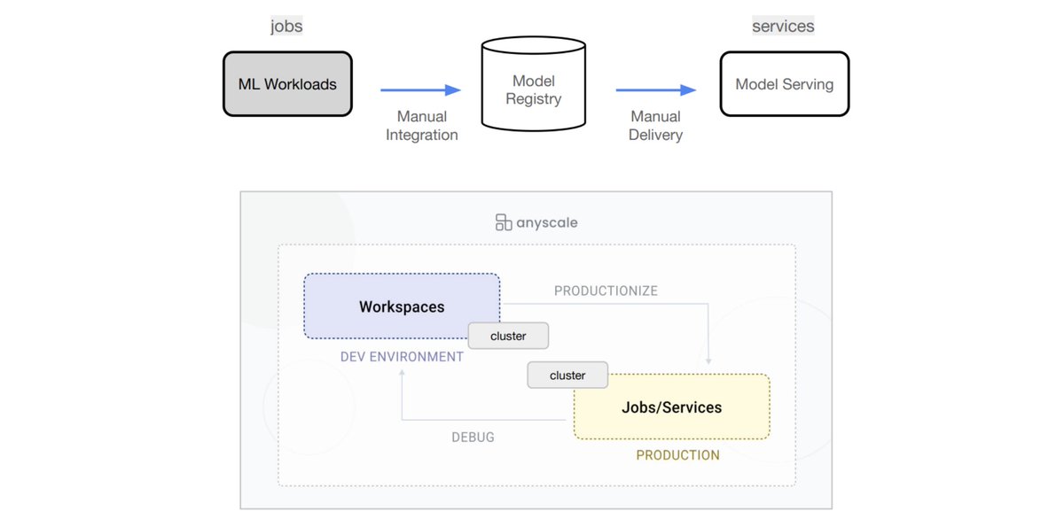Collapse the DEBUG return path
Viewport: 1064px width, 527px height.
pyautogui.click(x=473, y=437)
